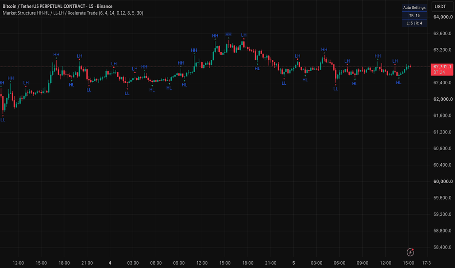Image resolution: width=455 pixels, height=268 pixels.
Task: Click the HH marker above the 63,600 peak
Action: (x=228, y=34)
